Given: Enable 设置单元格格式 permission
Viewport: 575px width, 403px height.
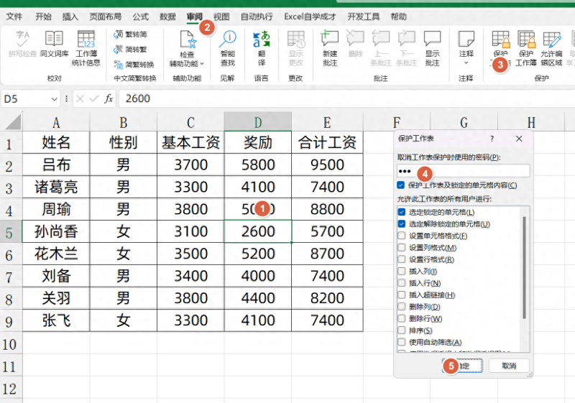Looking at the screenshot, I should [402, 236].
